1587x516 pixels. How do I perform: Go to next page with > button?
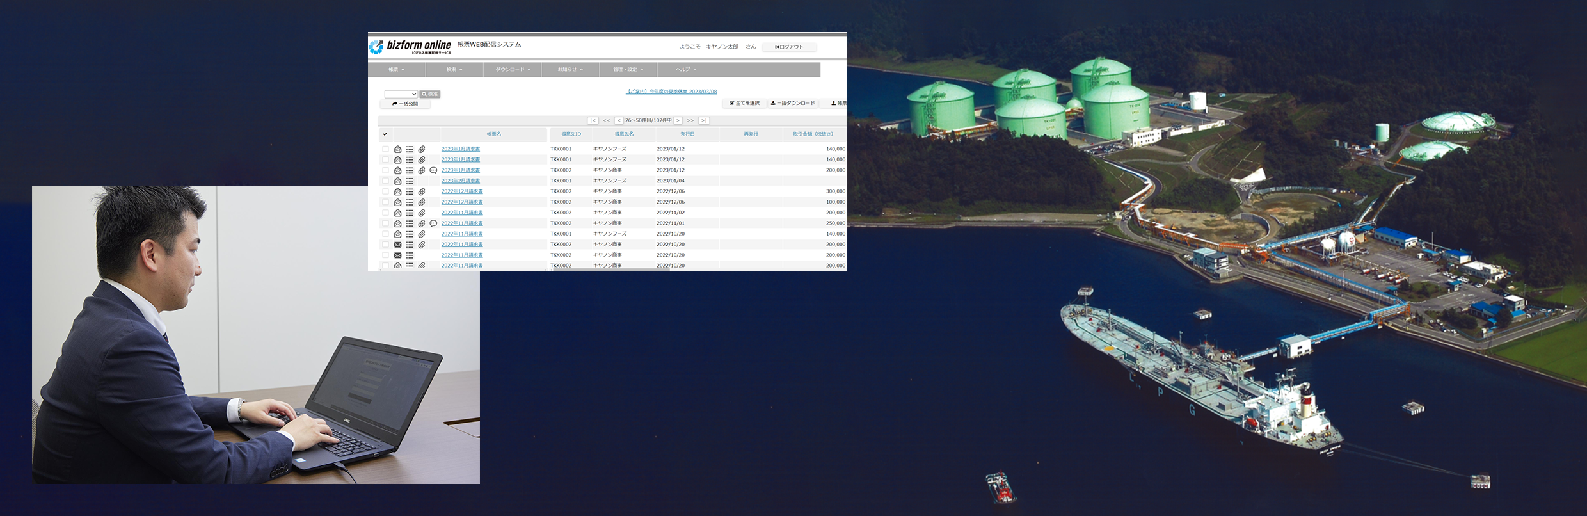678,120
